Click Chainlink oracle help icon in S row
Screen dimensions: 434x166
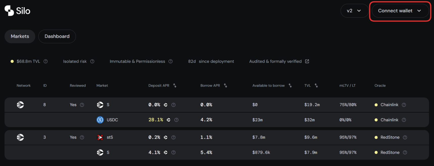tap(404, 105)
